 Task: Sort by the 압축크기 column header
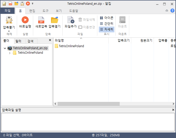pyautogui.click(x=120, y=40)
